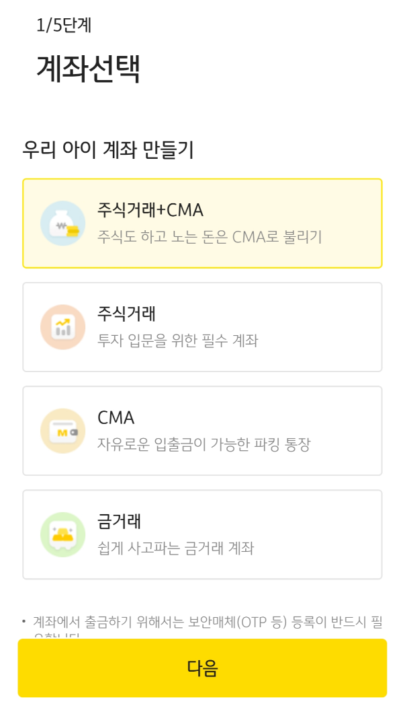Select the 주식거래 account option

[x=201, y=326]
